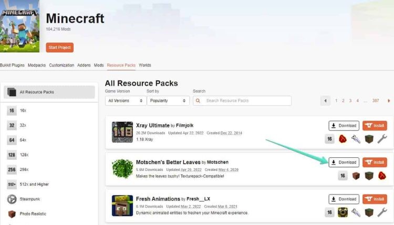Click the wrench icon on Fresh Animations
The width and height of the screenshot is (394, 225).
tap(382, 212)
